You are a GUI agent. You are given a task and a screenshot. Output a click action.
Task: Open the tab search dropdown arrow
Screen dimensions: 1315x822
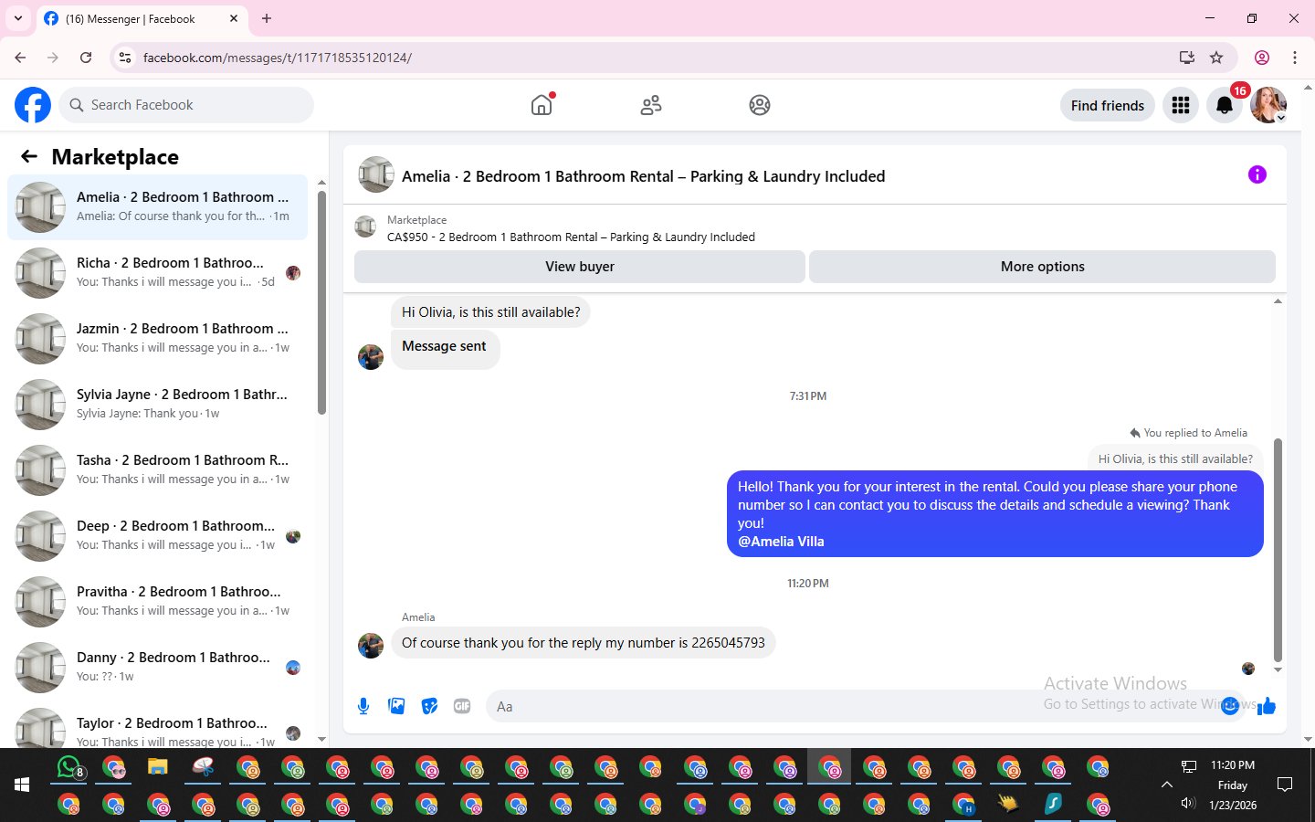pos(18,18)
